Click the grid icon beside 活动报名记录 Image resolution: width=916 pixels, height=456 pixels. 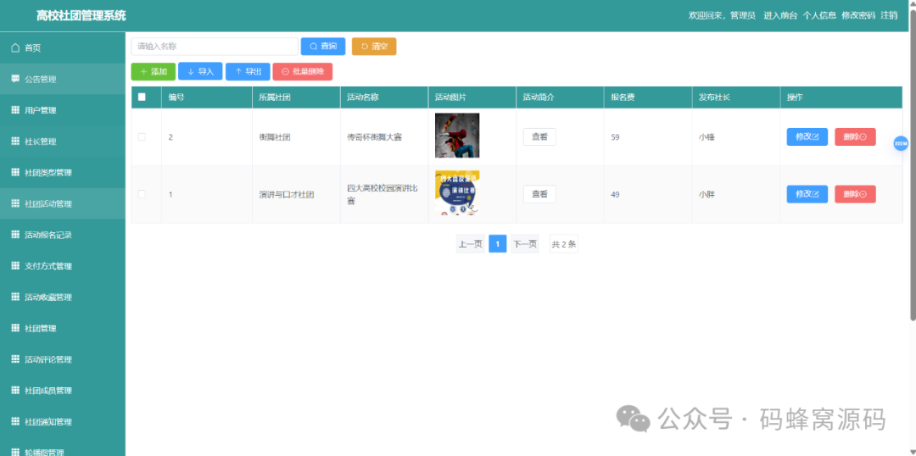click(x=15, y=235)
